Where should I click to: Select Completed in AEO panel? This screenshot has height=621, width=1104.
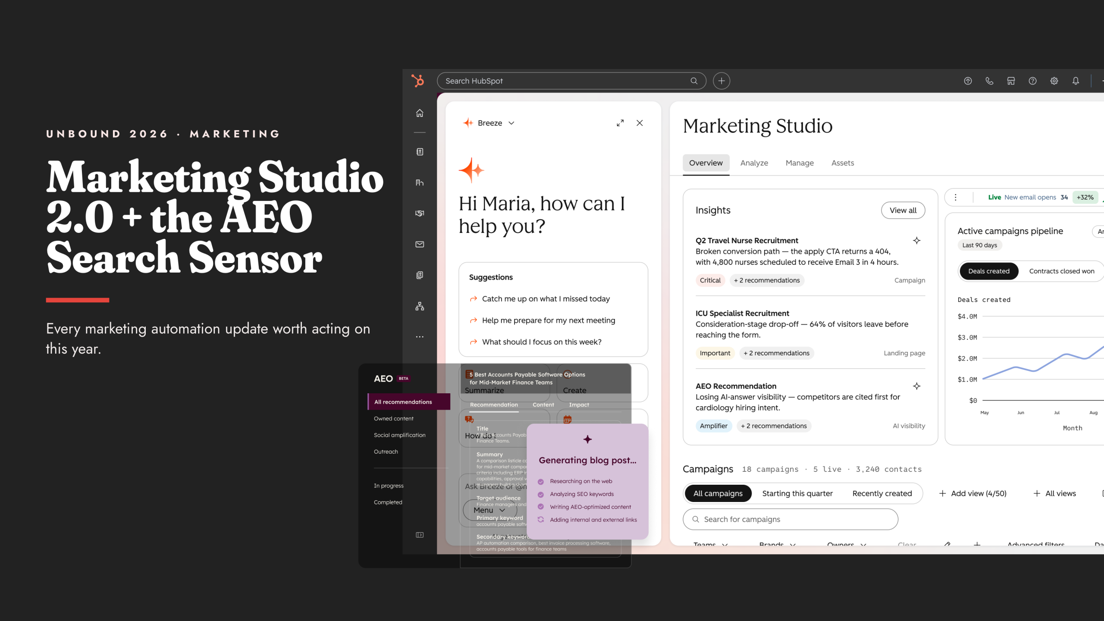click(388, 502)
